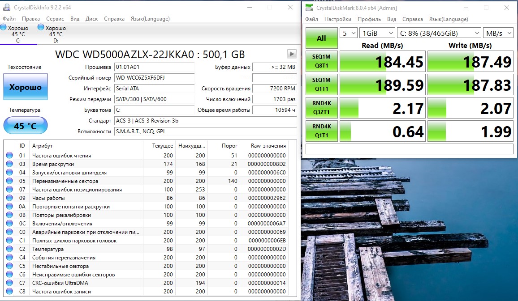The image size is (518, 301).
Task: Click status circle for attribute 03 spin-up time
Action: [9, 164]
